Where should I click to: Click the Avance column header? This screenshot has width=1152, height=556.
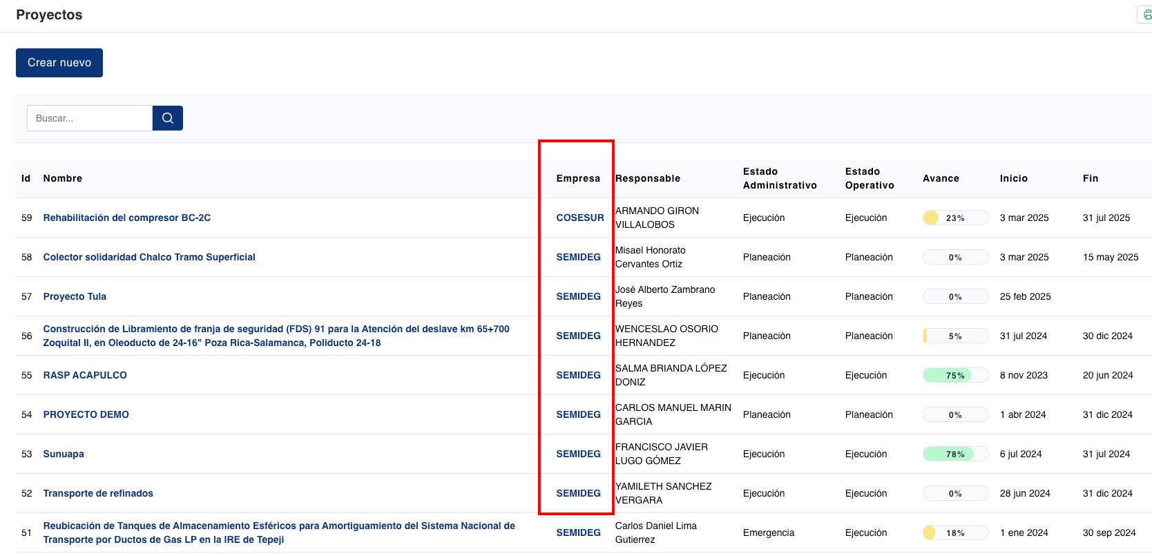pyautogui.click(x=941, y=178)
